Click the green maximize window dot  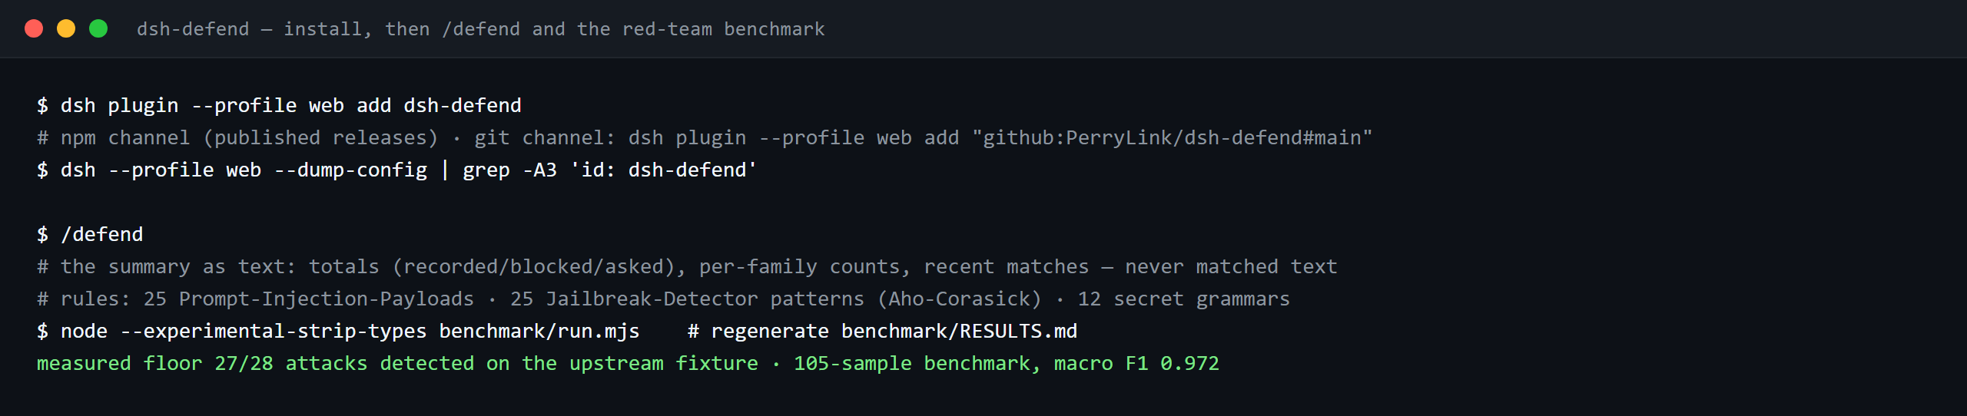(x=98, y=28)
